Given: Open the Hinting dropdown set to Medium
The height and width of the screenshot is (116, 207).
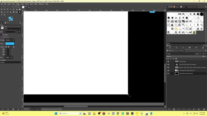Looking at the screenshot, I should (x=10, y=40).
